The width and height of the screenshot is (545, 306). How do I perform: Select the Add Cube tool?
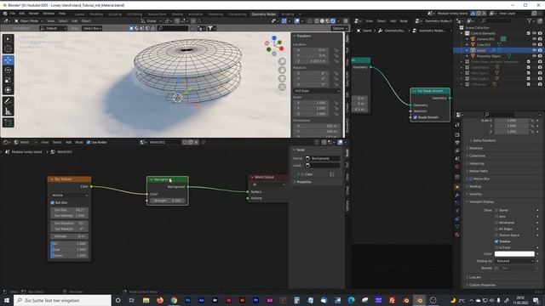tap(8, 122)
